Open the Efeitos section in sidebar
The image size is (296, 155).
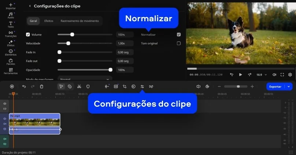point(11,43)
